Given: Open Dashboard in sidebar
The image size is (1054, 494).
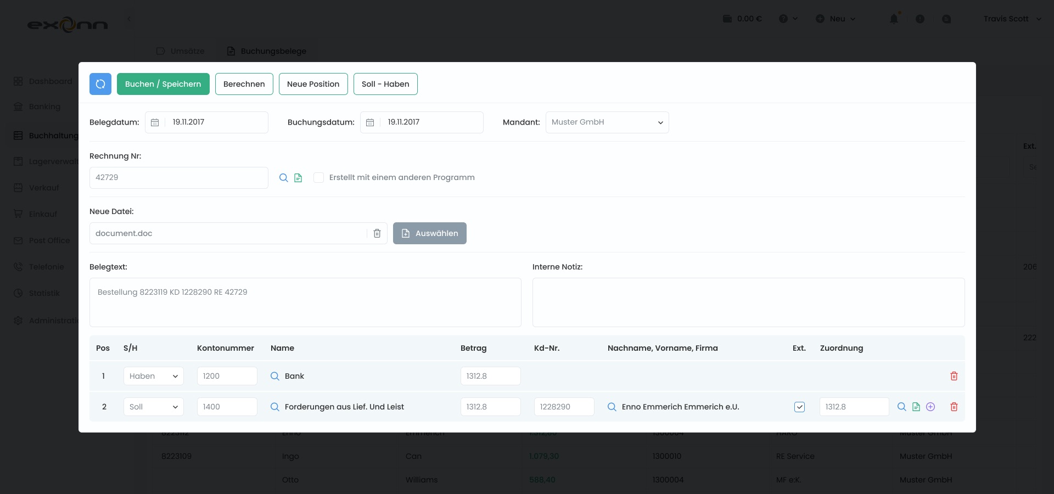Looking at the screenshot, I should pos(43,81).
